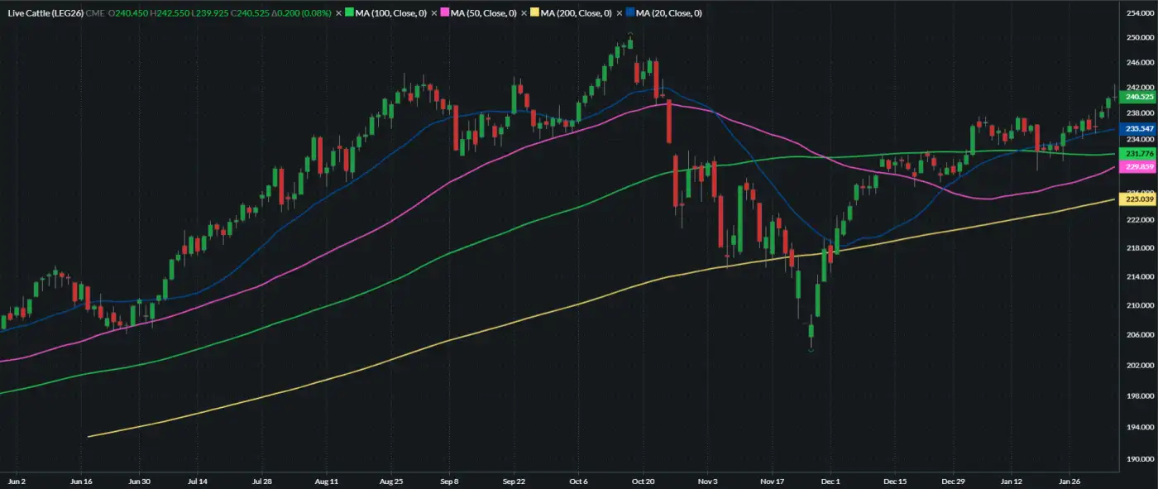1158x489 pixels.
Task: Click the blue MA 20 color swatch
Action: [x=629, y=13]
